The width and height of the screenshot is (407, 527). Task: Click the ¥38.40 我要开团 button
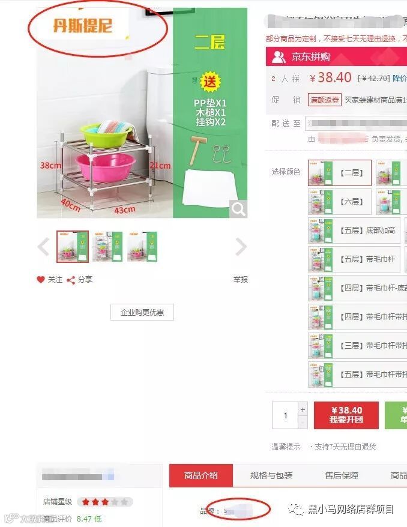346,415
